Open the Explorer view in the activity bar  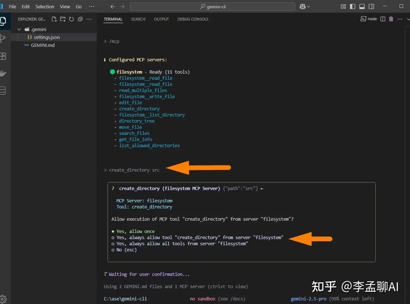4,21
